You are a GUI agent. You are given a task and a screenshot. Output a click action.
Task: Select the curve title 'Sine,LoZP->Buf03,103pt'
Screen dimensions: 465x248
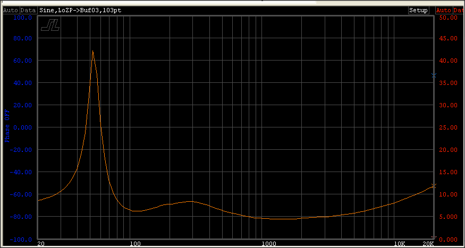pos(80,10)
